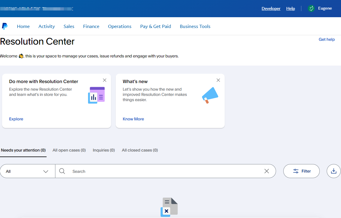Switch to the 'All open cases' tab
Viewport: 341px width, 218px height.
69,150
